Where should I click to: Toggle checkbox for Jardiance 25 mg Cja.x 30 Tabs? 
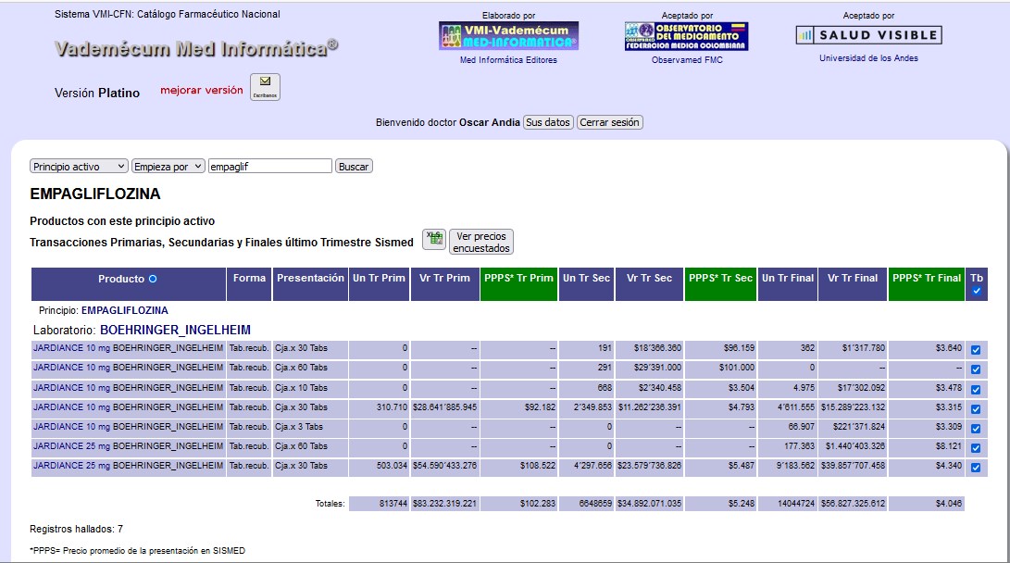click(x=976, y=468)
